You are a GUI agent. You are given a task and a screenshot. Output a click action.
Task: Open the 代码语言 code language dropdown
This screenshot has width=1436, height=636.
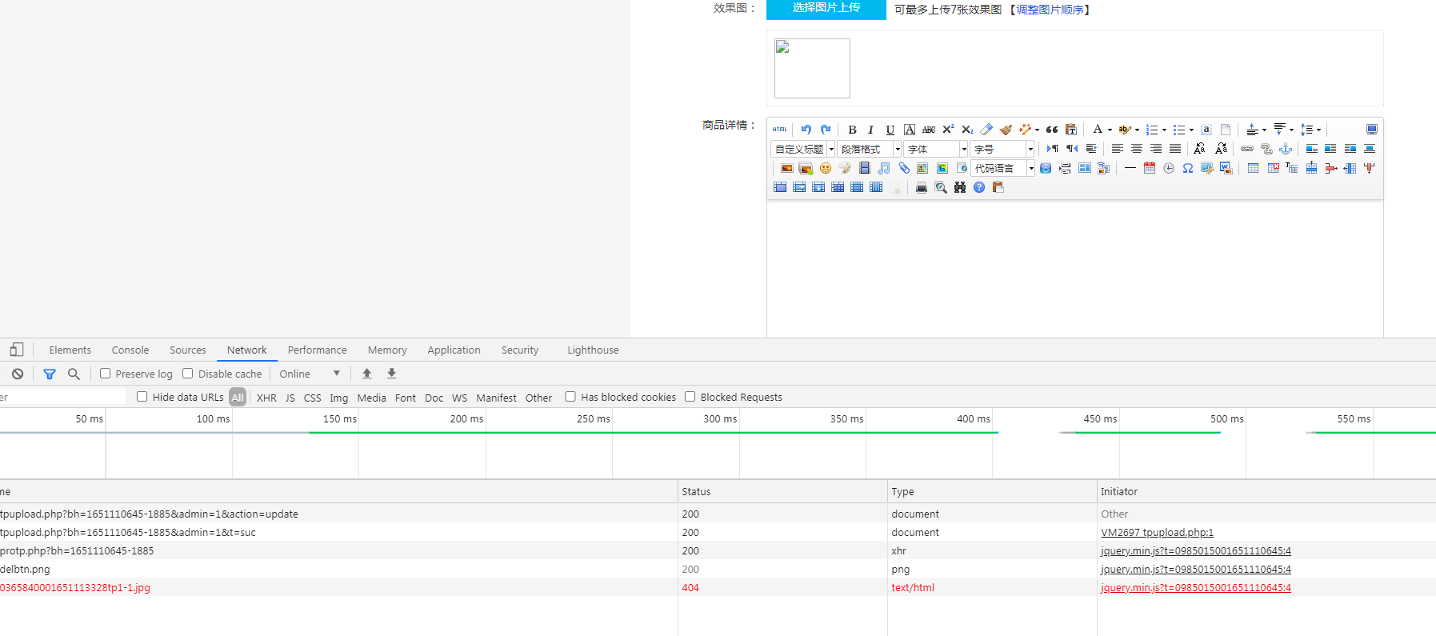pyautogui.click(x=1003, y=168)
